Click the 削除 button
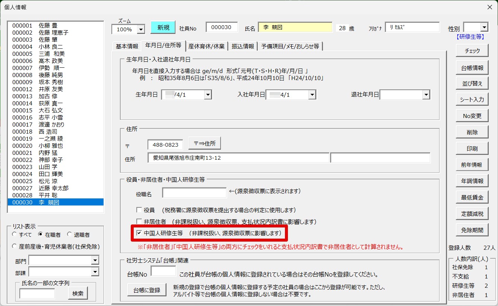The height and width of the screenshot is (306, 498). click(472, 132)
